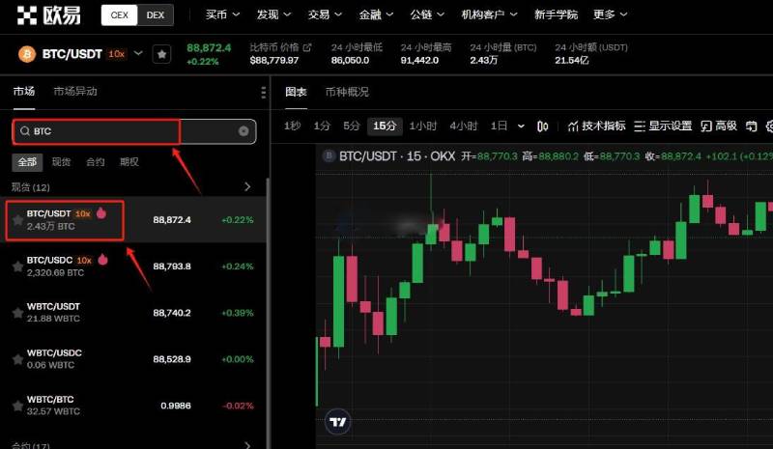Click the 10x leverage badge in header
This screenshot has width=773, height=449.
pos(117,54)
